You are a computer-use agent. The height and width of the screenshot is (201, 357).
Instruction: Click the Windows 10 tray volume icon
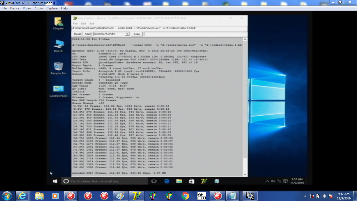[x=273, y=181]
